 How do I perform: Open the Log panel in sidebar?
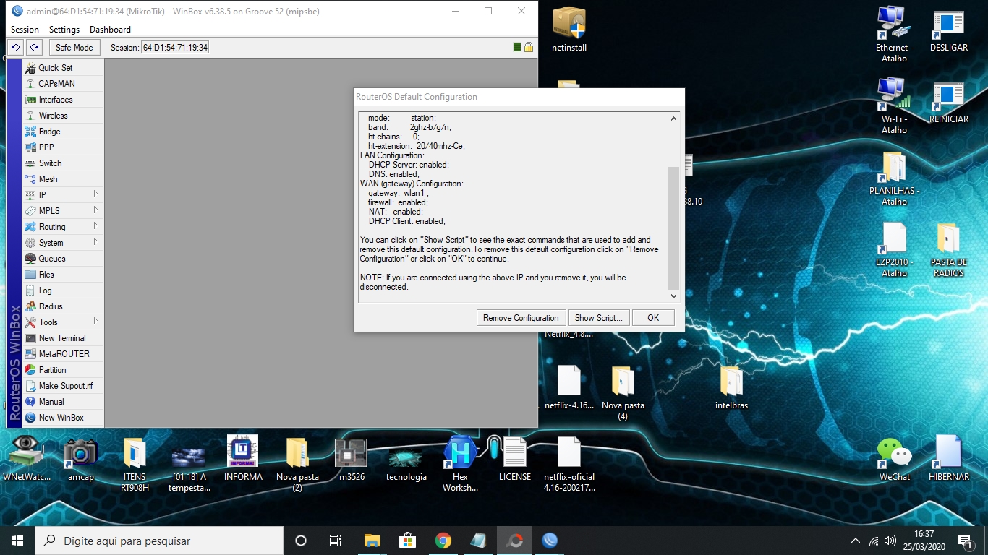45,291
